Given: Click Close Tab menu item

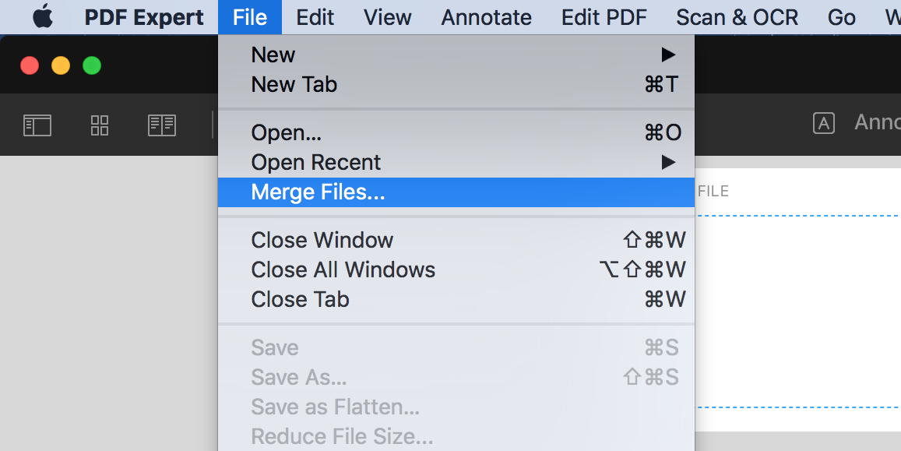Looking at the screenshot, I should point(300,299).
